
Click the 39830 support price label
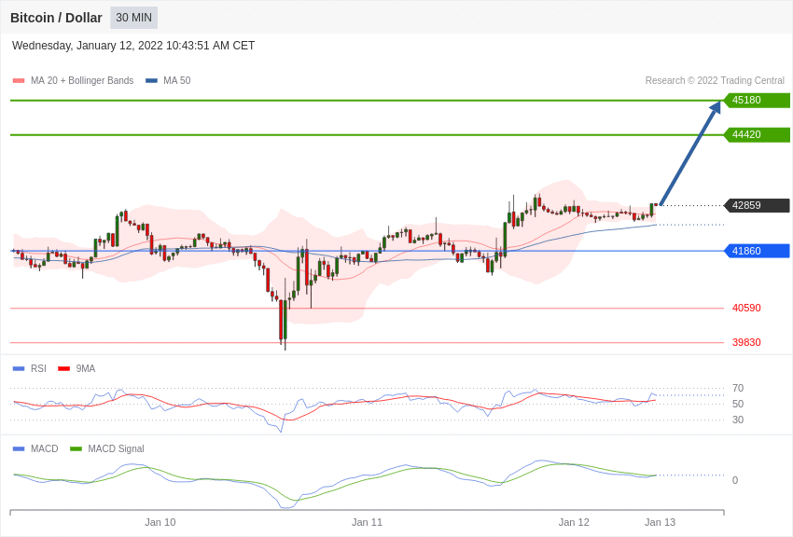tap(746, 343)
